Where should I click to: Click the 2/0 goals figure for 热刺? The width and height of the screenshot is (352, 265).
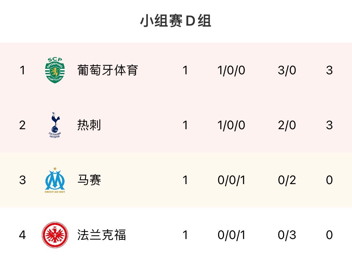click(x=287, y=125)
